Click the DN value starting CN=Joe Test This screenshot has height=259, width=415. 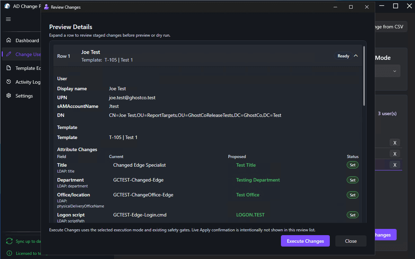point(195,115)
